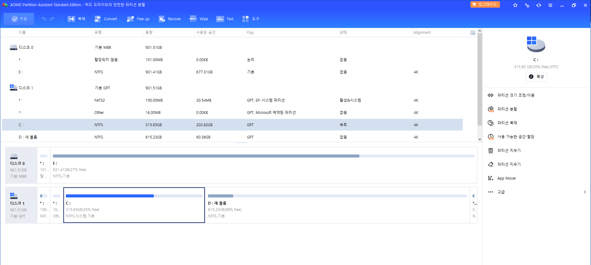Image resolution: width=591 pixels, height=265 pixels.
Task: Click the partition list scroll up arrow
Action: [x=480, y=31]
